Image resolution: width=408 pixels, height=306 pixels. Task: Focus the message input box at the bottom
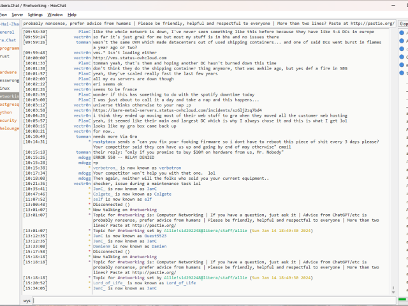(210, 300)
